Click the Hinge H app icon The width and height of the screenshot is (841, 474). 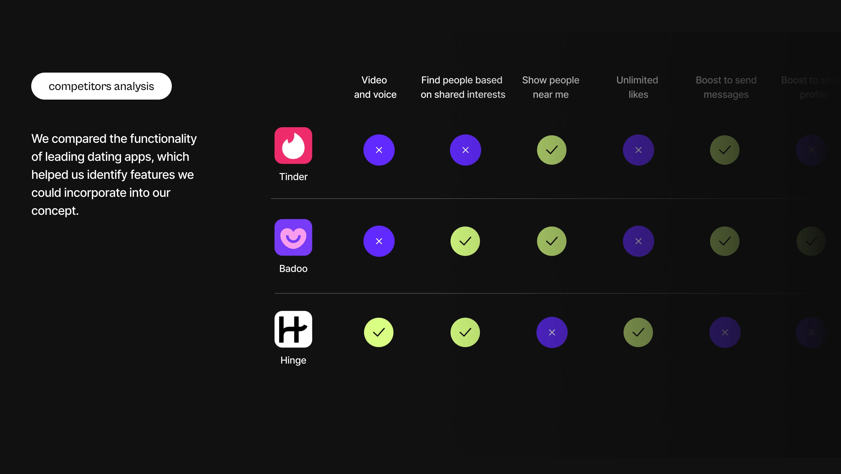(x=293, y=329)
